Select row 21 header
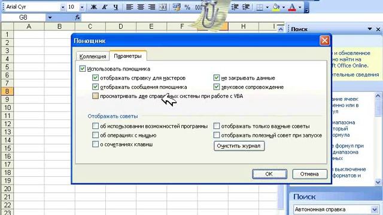383x215 pixels. 7,196
